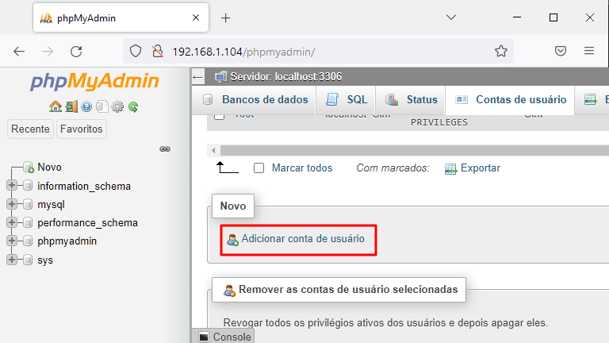The image size is (609, 343).
Task: Click the phpMyAdmin logo
Action: pos(94,81)
